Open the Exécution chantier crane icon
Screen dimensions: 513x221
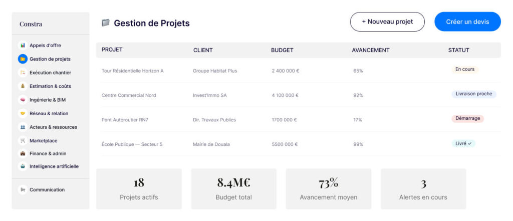click(x=23, y=73)
